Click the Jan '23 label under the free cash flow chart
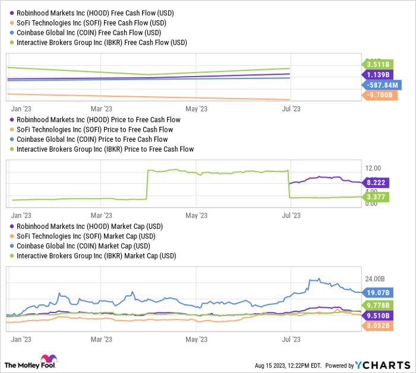The image size is (416, 373). 21,109
